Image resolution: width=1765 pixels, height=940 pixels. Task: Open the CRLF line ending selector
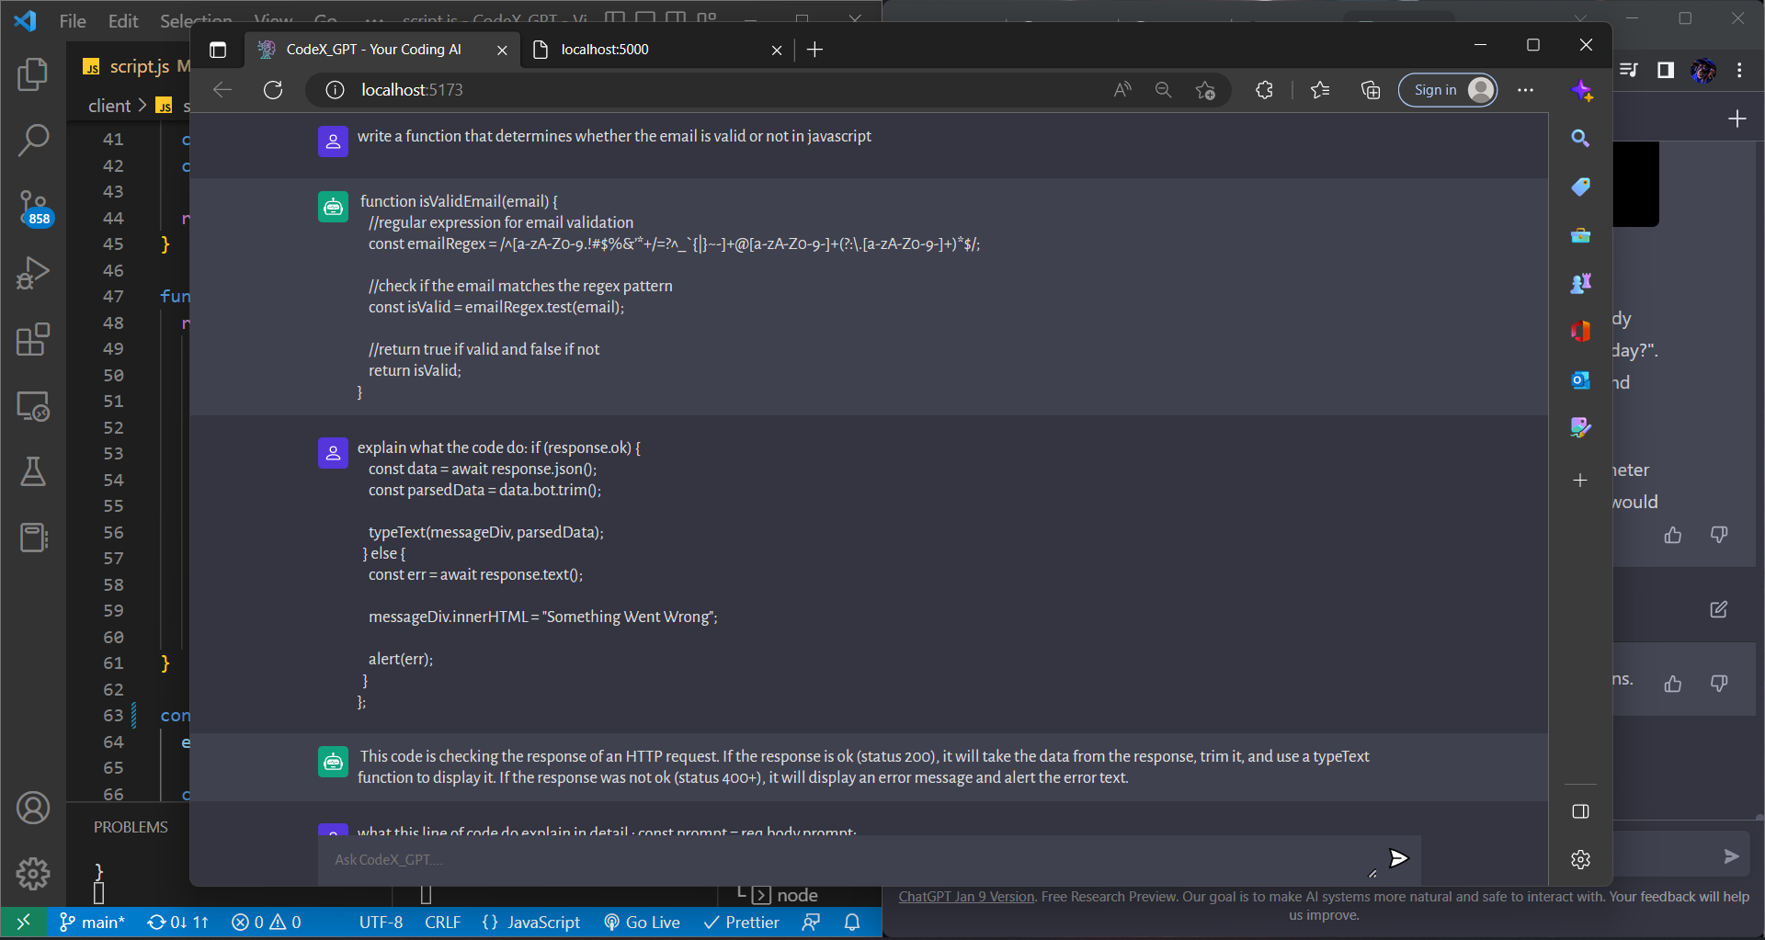point(442,922)
